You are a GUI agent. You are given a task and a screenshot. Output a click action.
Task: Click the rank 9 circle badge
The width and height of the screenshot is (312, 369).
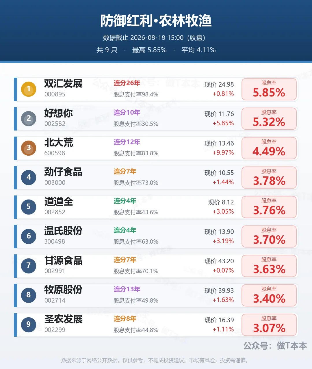29,325
